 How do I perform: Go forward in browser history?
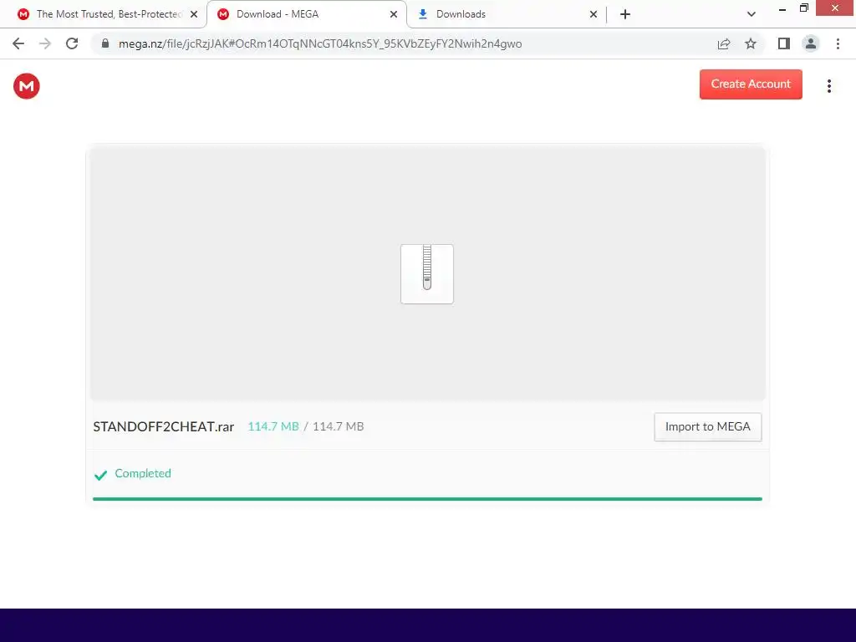45,43
